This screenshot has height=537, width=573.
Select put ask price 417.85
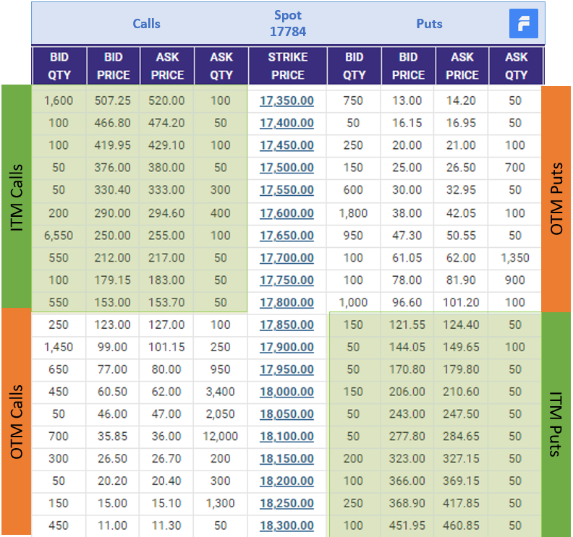coord(461,503)
